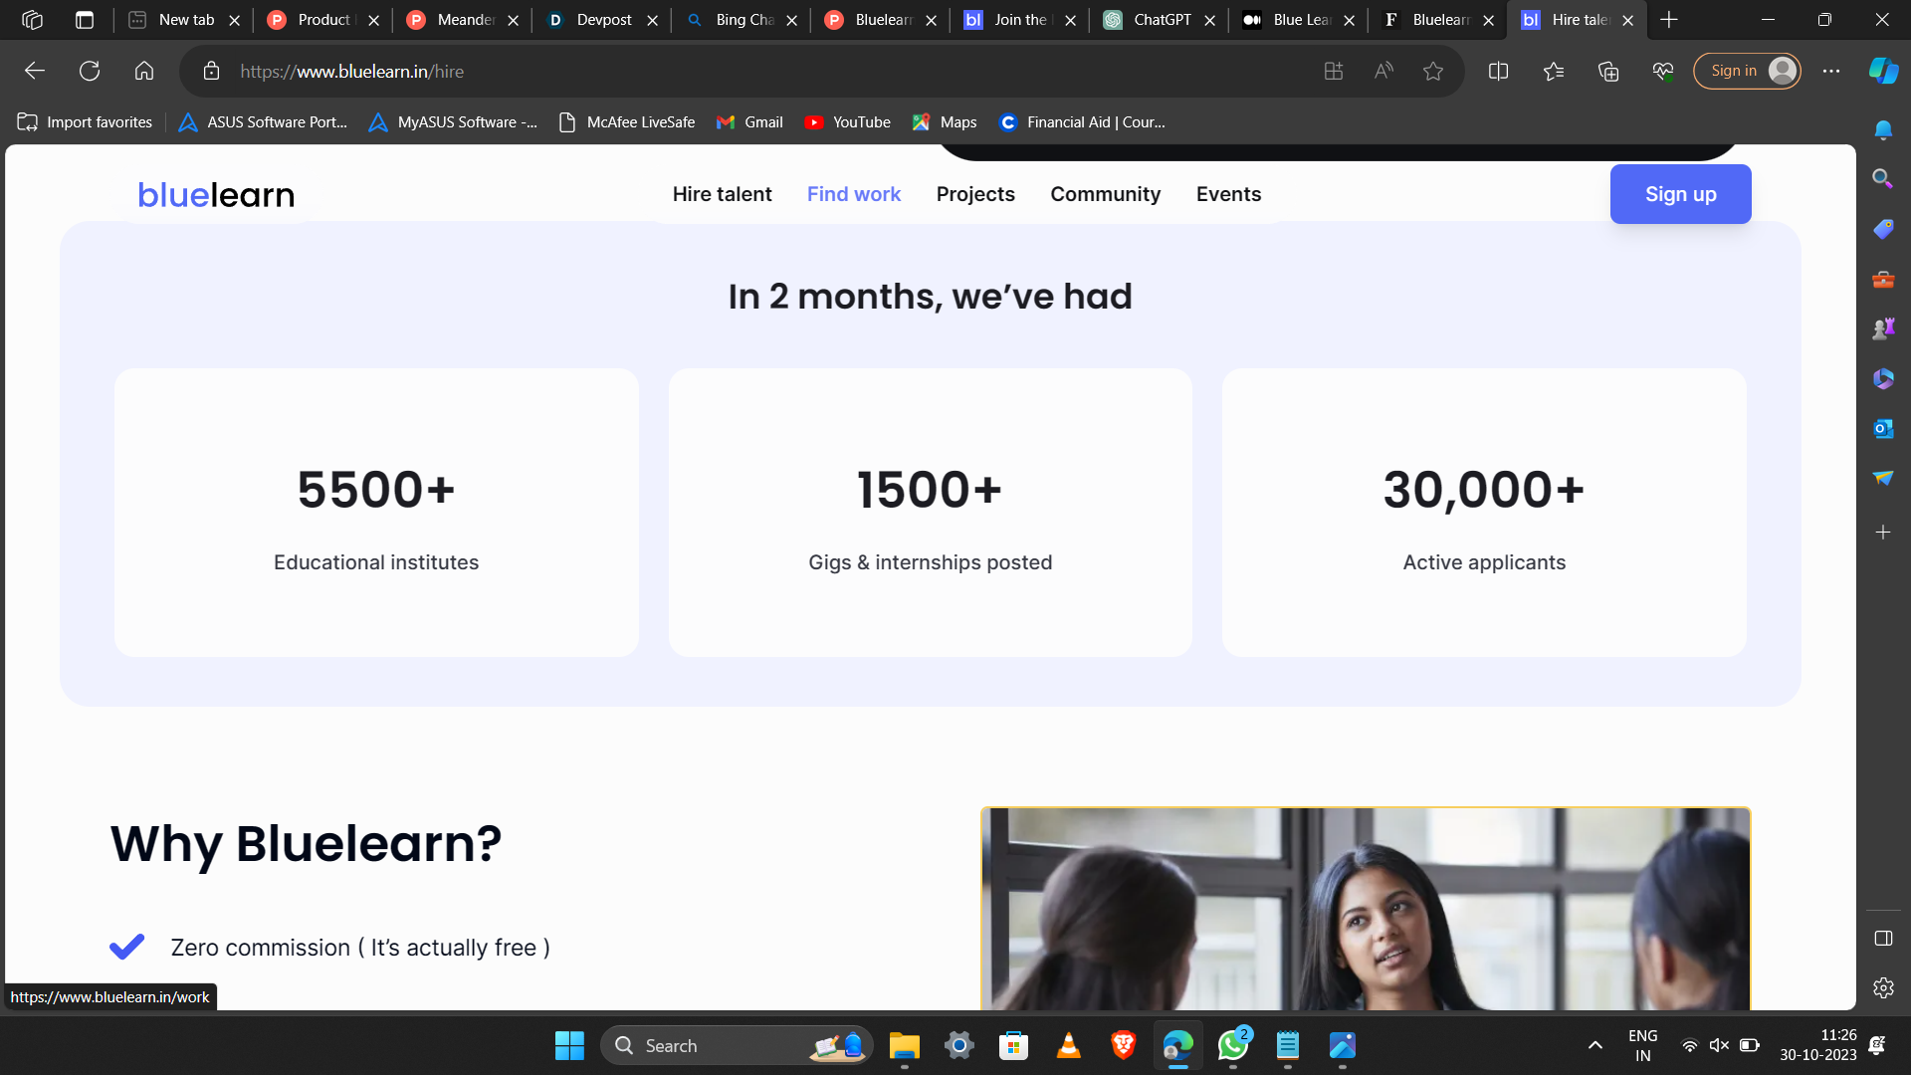Open Copilot icon in browser corner
Image resolution: width=1911 pixels, height=1075 pixels.
tap(1882, 71)
